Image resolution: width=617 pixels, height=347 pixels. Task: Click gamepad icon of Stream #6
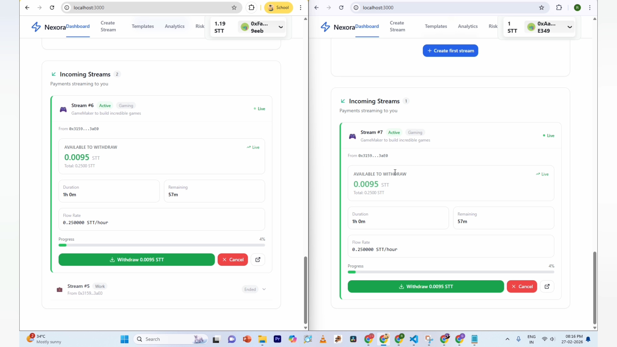point(63,110)
